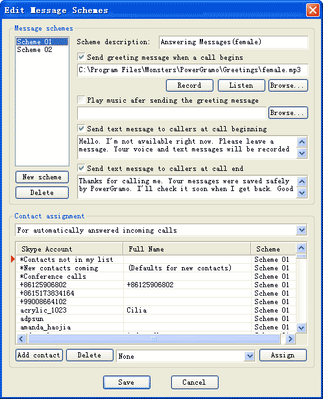Viewport: 323px width, 399px height.
Task: Click the horizontal scrollbar thumb of contact table
Action: click(x=154, y=339)
